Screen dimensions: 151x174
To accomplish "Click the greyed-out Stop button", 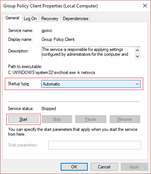I will (x=57, y=119).
